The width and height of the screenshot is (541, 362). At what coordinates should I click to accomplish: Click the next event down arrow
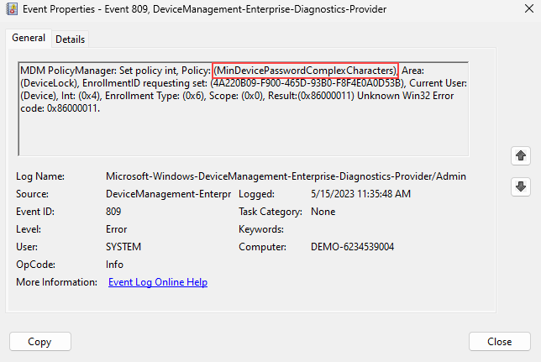[x=521, y=186]
